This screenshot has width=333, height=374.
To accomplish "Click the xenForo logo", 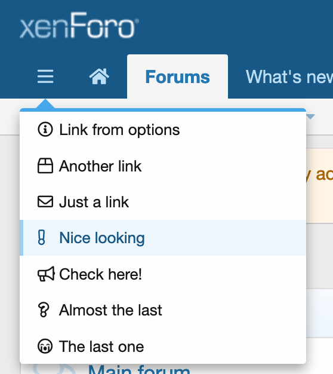I will coord(79,26).
